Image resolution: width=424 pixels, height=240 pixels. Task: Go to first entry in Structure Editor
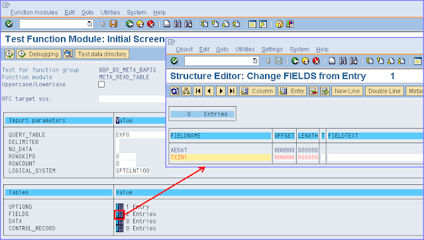(x=198, y=91)
